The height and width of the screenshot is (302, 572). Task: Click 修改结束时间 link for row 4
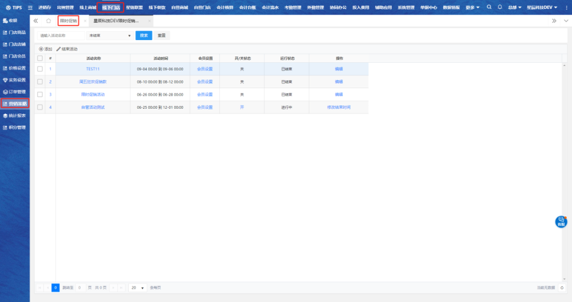point(338,107)
